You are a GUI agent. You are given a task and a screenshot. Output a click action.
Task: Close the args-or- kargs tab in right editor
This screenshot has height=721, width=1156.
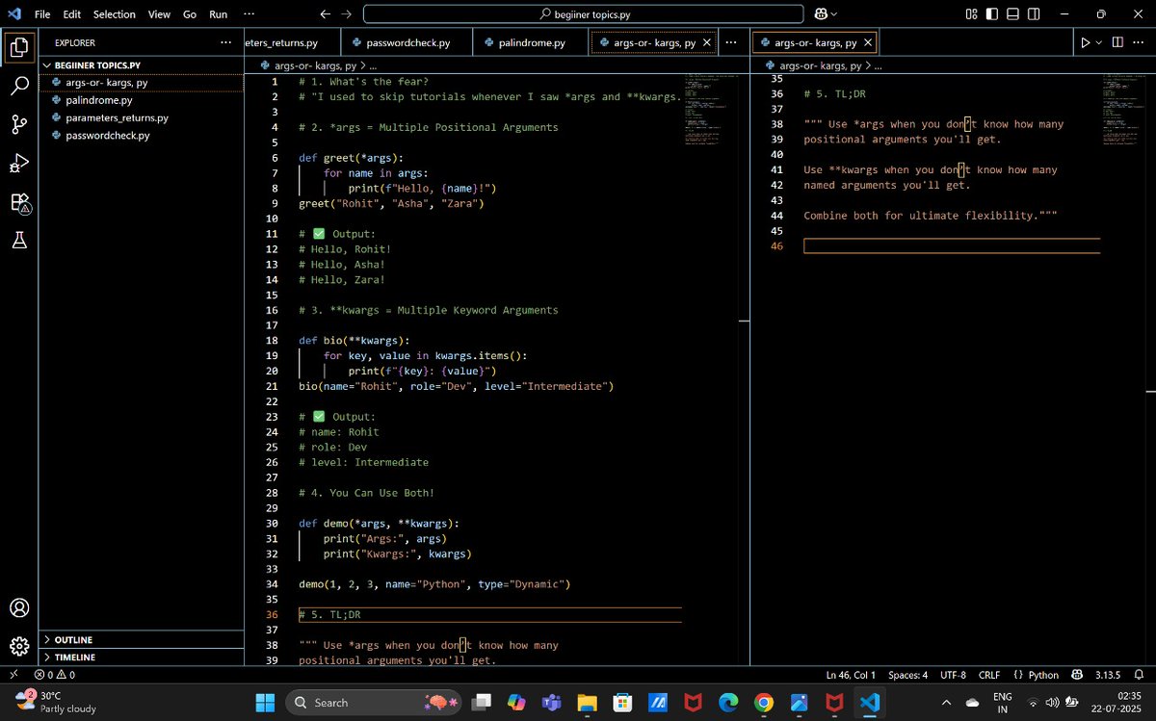(x=868, y=42)
